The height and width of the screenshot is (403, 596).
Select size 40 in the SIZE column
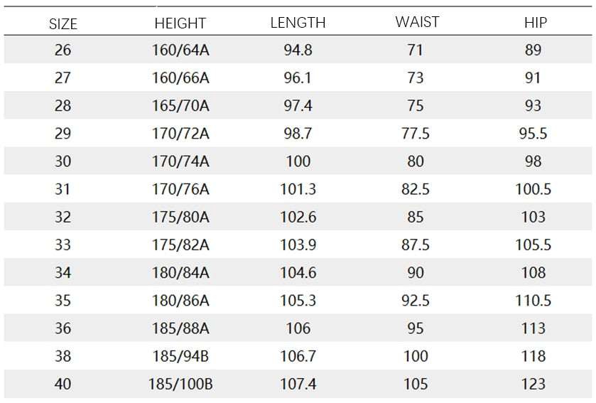63,384
